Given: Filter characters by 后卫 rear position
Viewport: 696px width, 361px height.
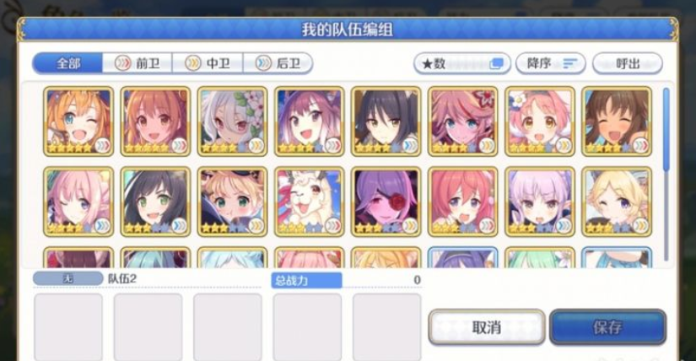Looking at the screenshot, I should point(278,63).
